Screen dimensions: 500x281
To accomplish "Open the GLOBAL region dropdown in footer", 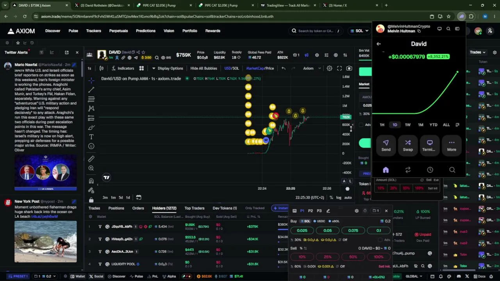I will click(414, 276).
